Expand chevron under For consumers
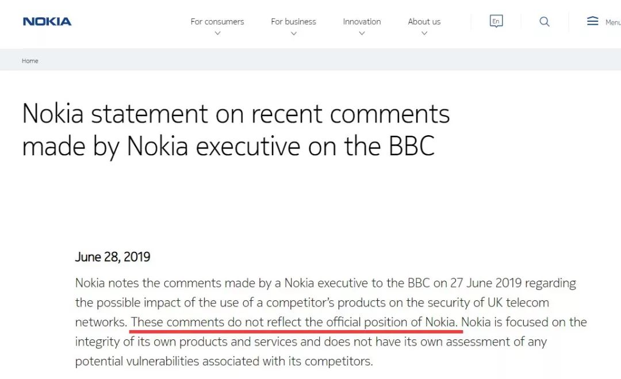The height and width of the screenshot is (379, 621). pos(217,33)
